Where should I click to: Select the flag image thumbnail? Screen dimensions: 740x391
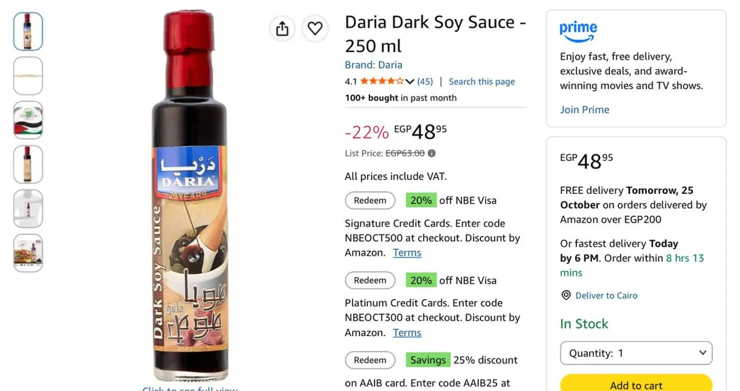28,120
